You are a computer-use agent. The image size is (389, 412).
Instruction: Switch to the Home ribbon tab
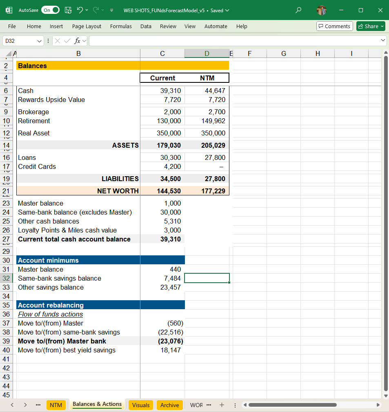pos(34,26)
